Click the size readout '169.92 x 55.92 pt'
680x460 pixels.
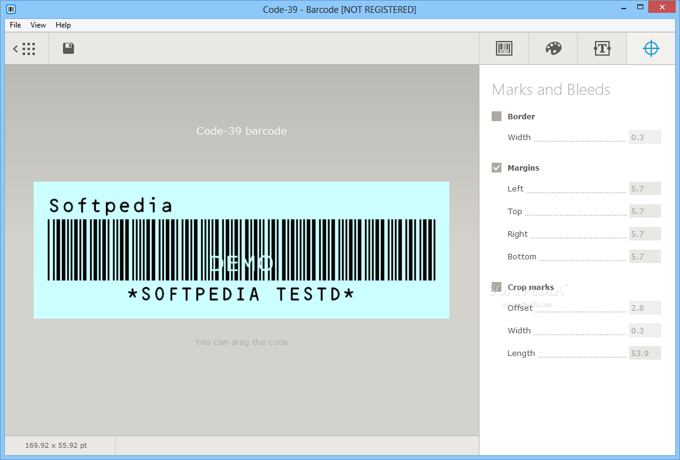click(56, 445)
